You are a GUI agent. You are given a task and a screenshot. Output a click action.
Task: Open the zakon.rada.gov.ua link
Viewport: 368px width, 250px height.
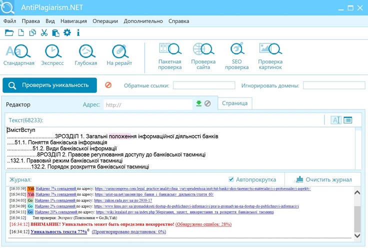click(123, 200)
